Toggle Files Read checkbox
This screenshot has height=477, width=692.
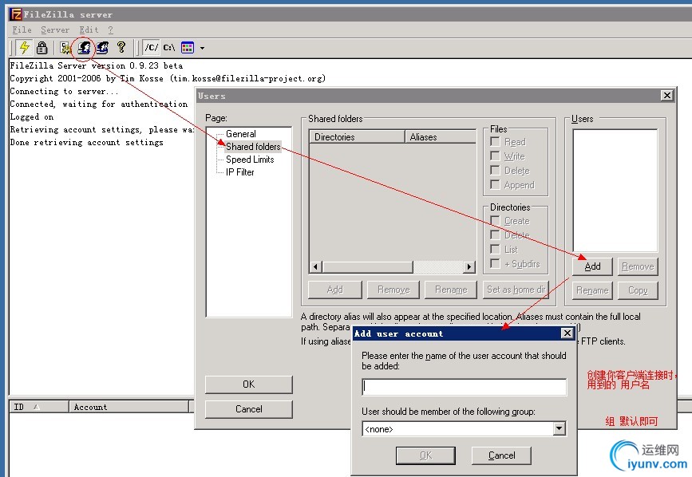click(x=495, y=142)
